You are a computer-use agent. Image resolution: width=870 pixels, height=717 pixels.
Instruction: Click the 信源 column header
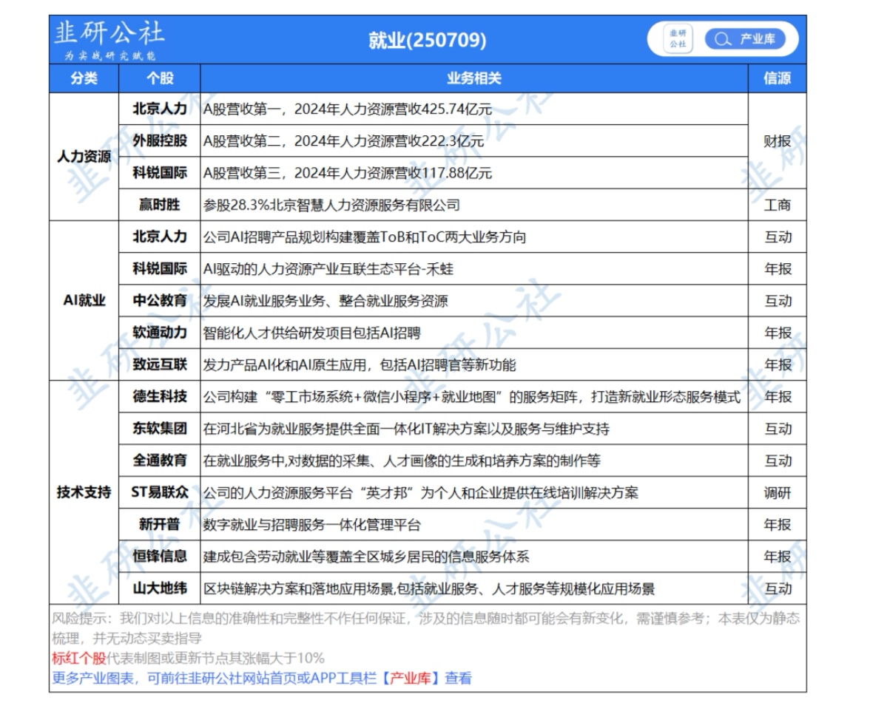777,78
